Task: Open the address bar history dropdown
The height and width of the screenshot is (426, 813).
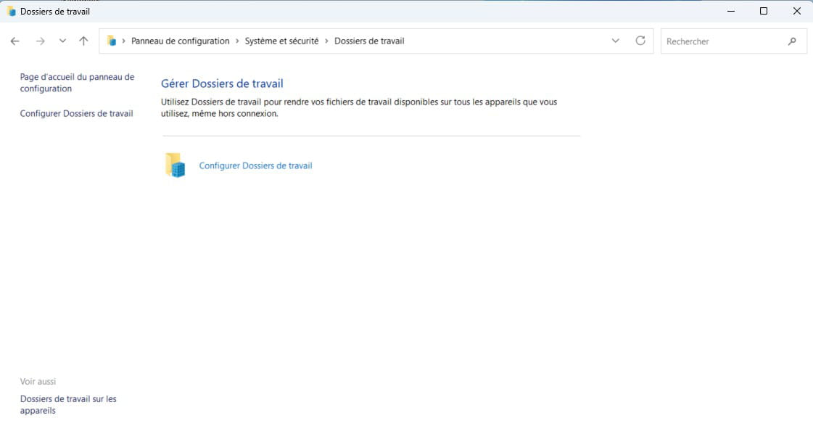Action: pos(616,41)
